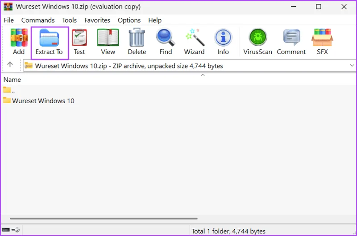Maximize the WinRAR window
Viewport: 357px width, 236px height.
[319, 7]
